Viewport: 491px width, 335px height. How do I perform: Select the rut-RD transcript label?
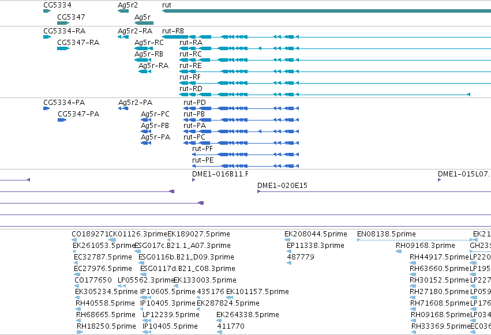[191, 89]
